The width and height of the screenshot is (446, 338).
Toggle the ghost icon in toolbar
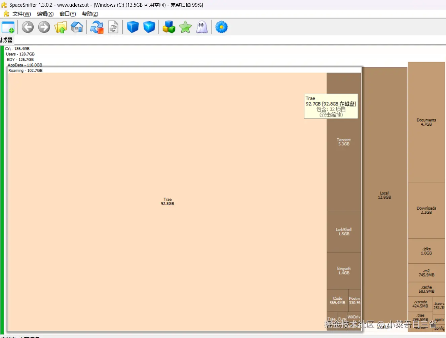[x=202, y=27]
